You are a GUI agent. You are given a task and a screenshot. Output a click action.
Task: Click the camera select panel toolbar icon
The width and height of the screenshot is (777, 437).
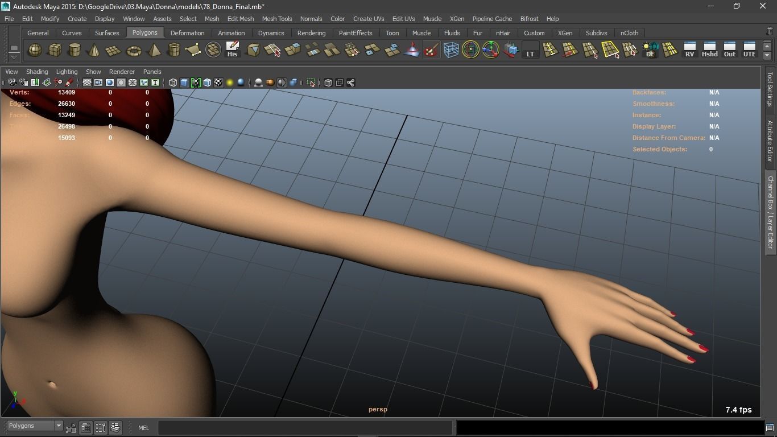[x=11, y=83]
